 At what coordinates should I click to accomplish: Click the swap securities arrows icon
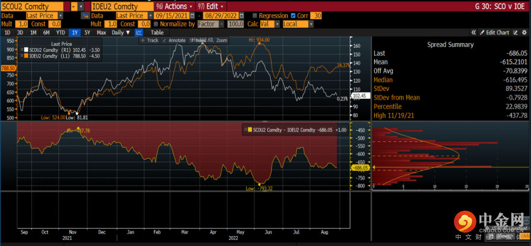coord(85,16)
